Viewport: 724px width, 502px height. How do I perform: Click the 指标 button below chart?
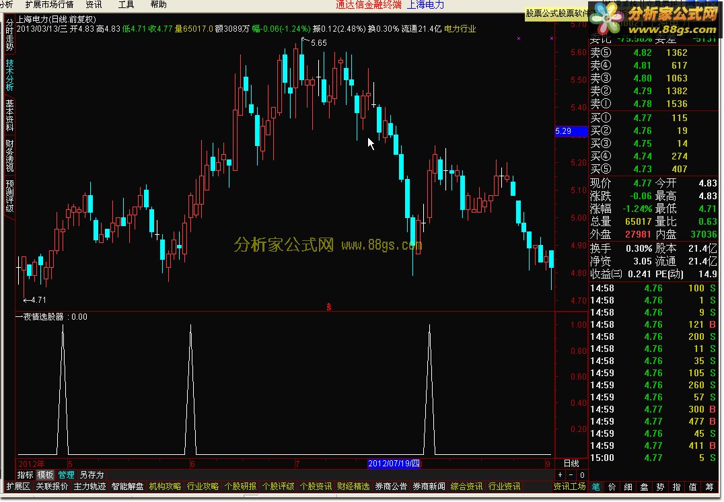(x=25, y=475)
